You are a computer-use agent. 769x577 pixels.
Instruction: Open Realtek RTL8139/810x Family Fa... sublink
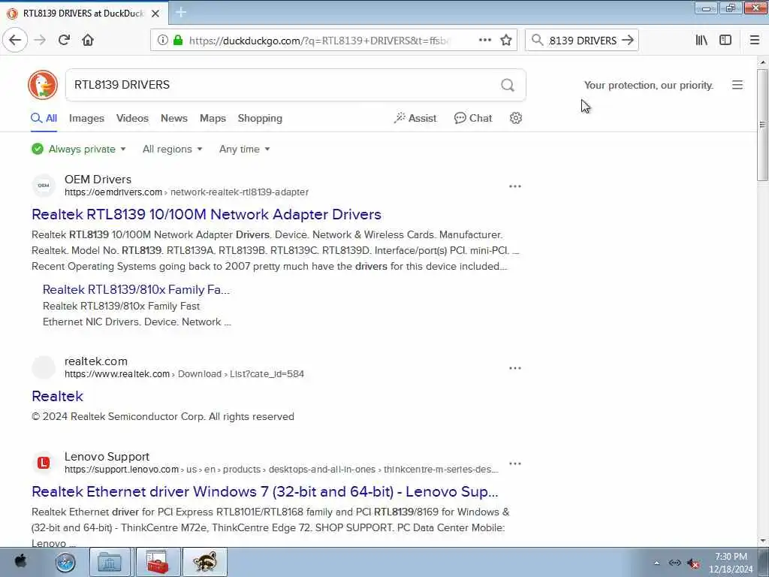[x=136, y=289]
